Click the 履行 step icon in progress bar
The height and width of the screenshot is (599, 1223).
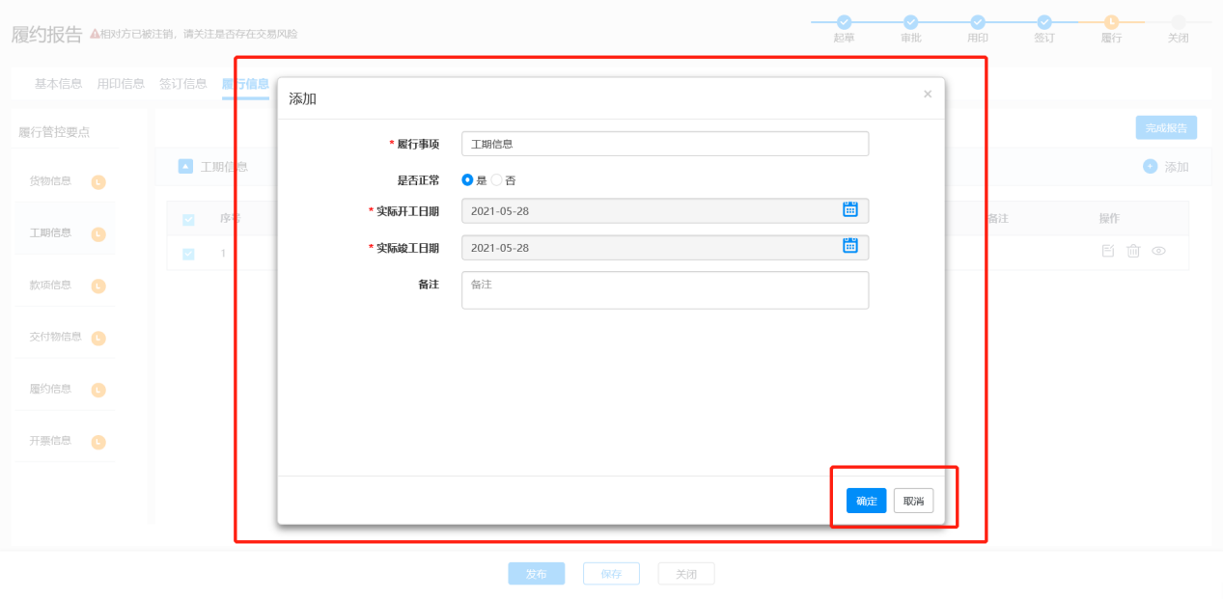[1111, 22]
